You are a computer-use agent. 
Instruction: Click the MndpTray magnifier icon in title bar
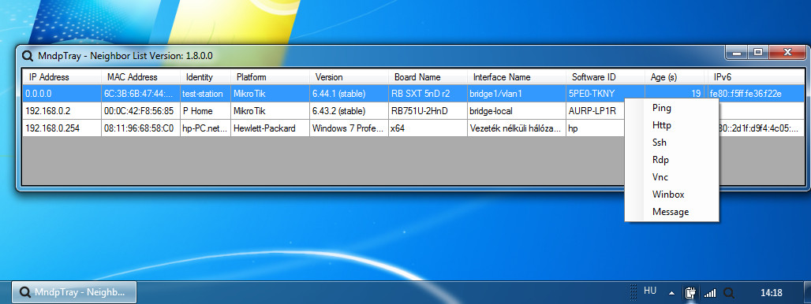pyautogui.click(x=27, y=56)
